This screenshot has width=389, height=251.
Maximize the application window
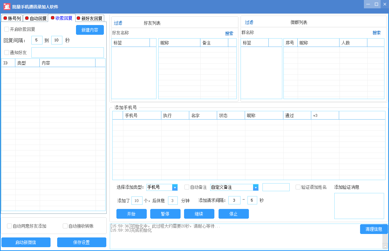click(x=376, y=4)
